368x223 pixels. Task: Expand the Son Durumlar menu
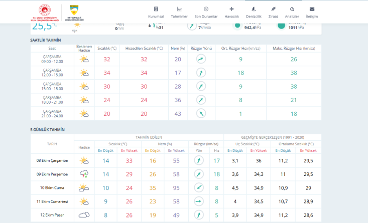point(206,12)
